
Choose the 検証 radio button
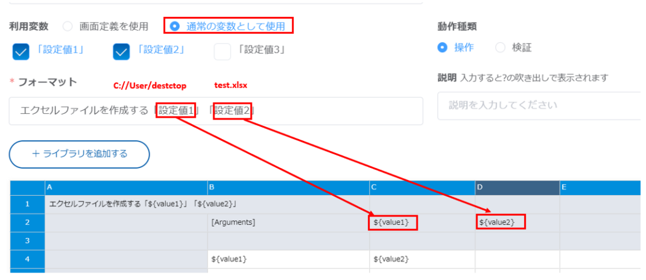[x=500, y=47]
